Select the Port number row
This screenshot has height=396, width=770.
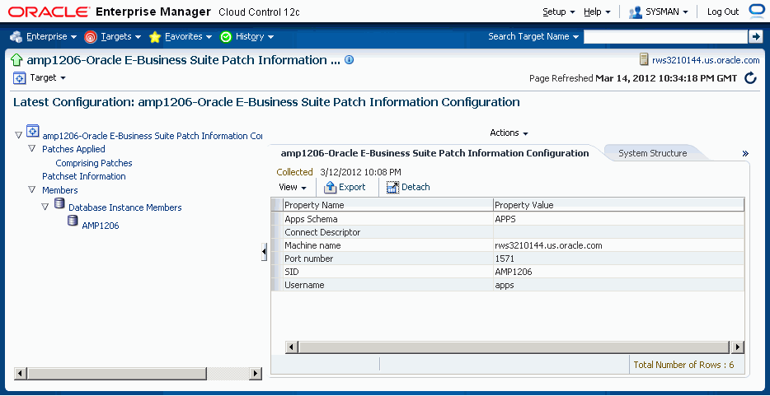click(x=508, y=259)
